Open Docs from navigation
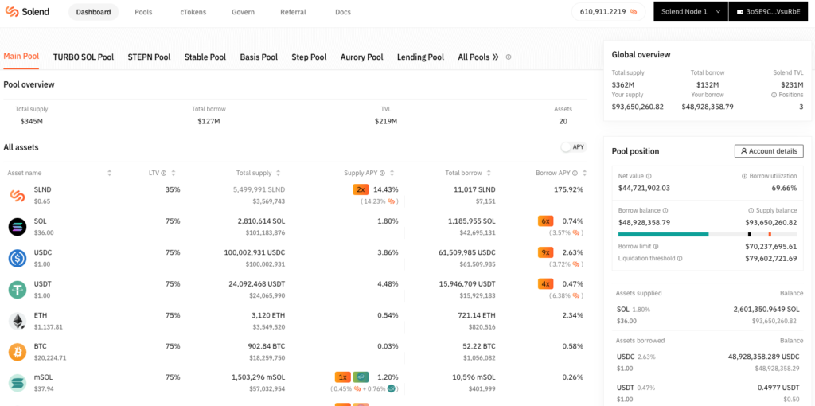This screenshot has width=815, height=406. tap(343, 12)
